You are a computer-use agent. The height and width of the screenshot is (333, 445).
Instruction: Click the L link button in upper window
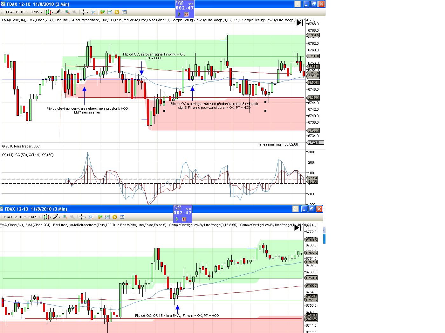298,4
